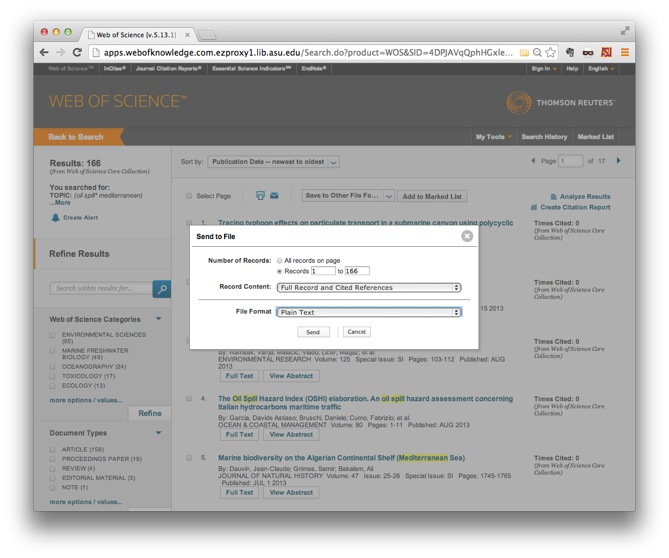Click the Evernote elephant extension icon
Image resolution: width=669 pixels, height=558 pixels.
pyautogui.click(x=570, y=53)
